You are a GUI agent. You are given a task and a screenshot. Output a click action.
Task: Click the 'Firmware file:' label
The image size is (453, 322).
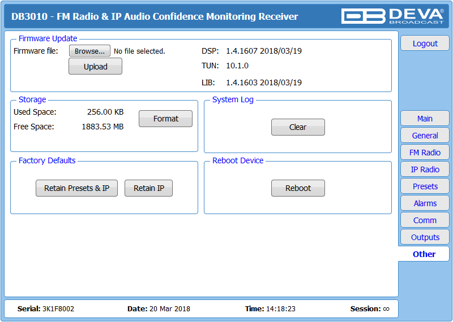coord(36,51)
